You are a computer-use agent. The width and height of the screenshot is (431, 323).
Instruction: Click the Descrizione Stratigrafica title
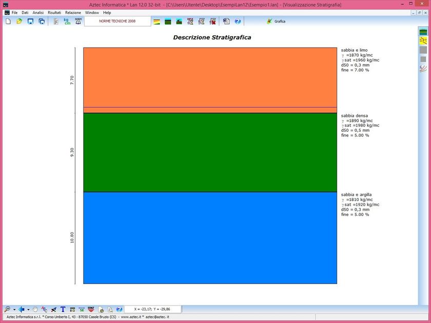pos(212,37)
